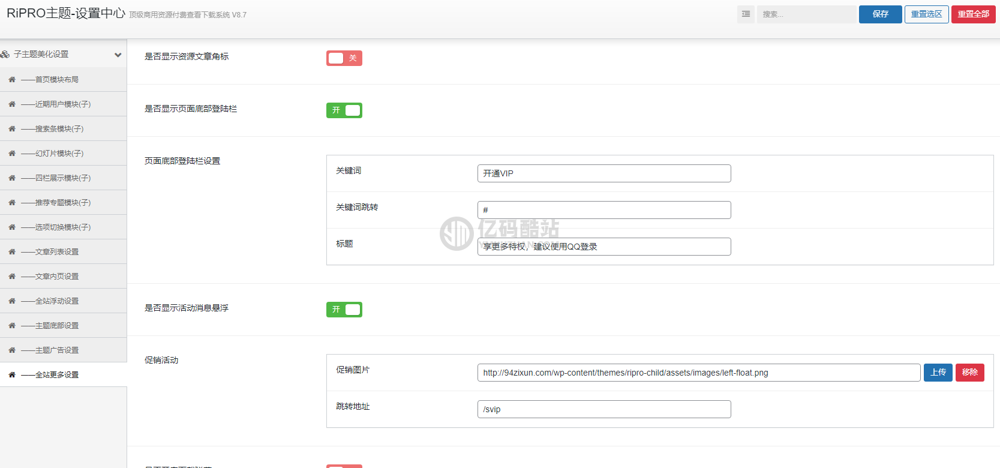Click the 关键词 input containing 开通VIP

[603, 173]
